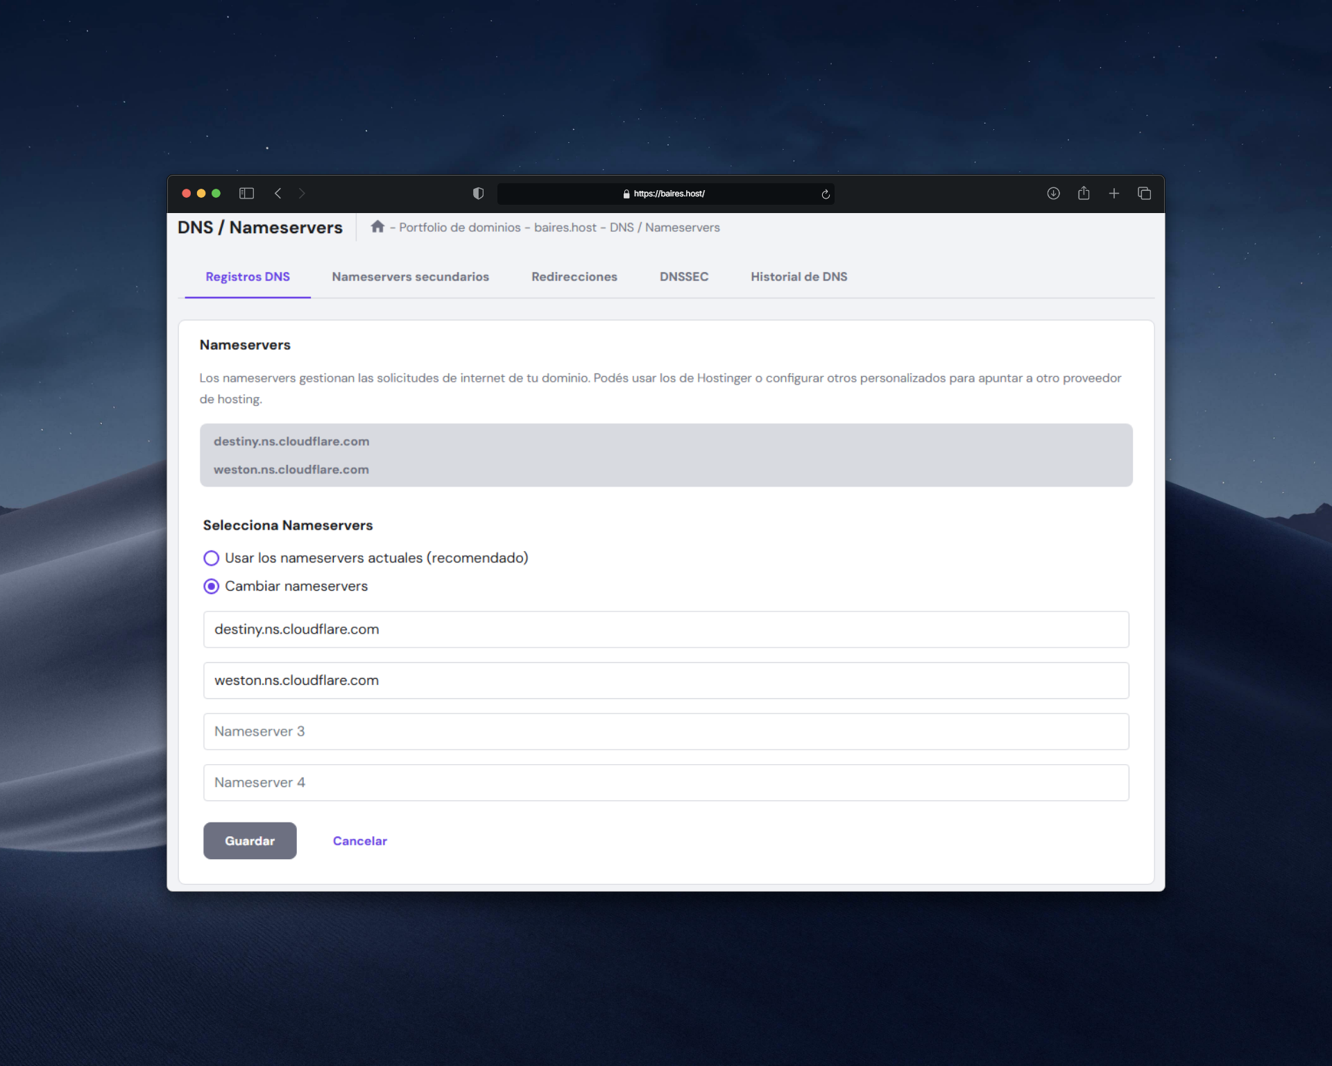
Task: Focus the Nameserver 4 field
Action: tap(665, 783)
